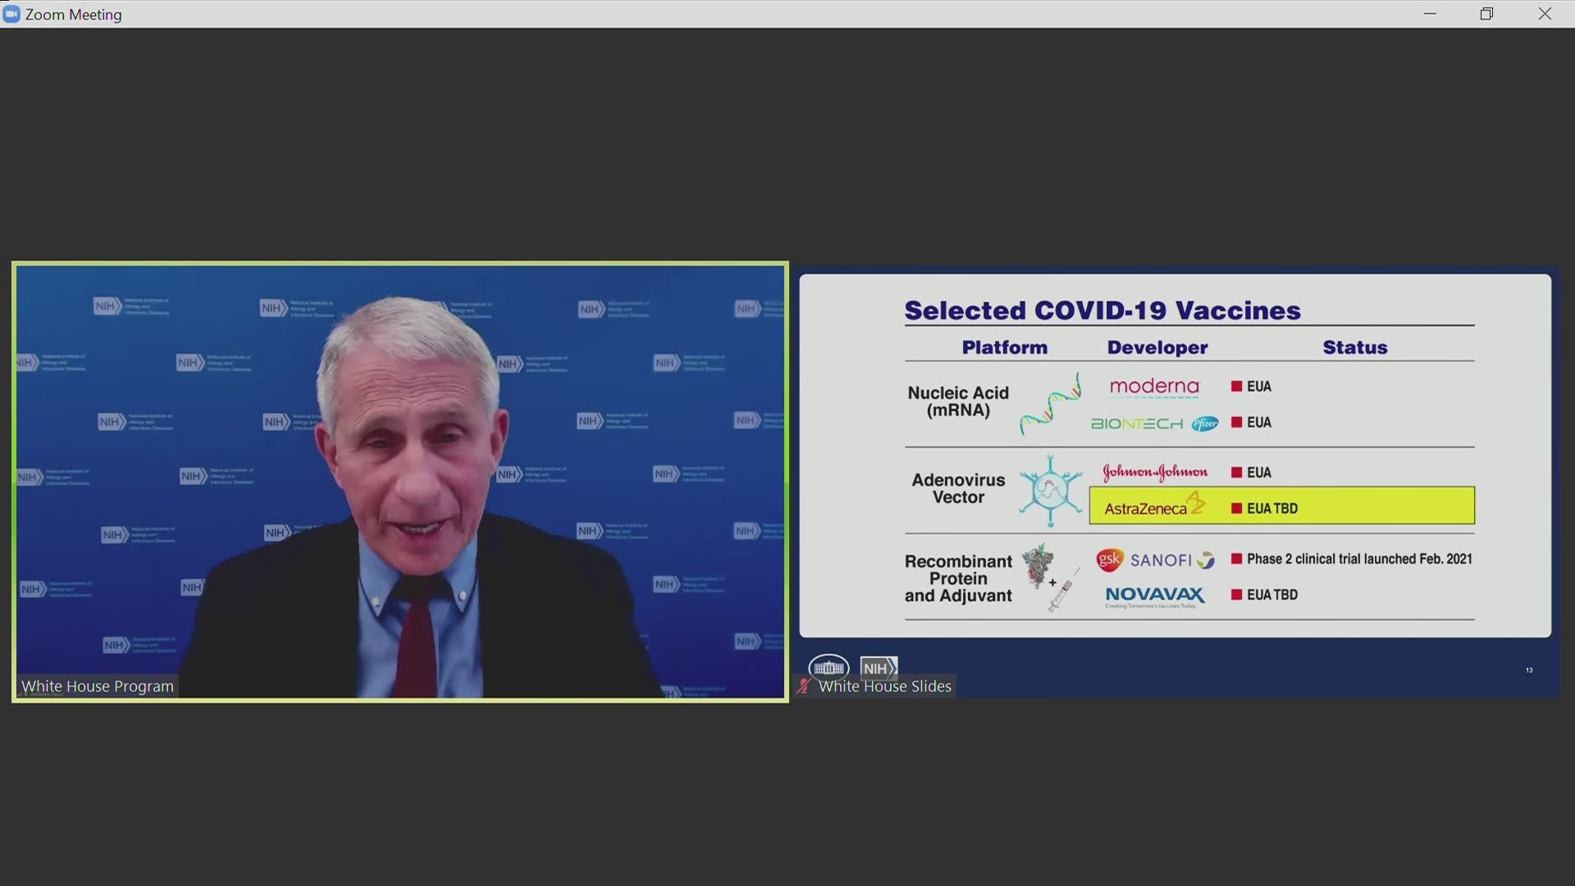Click the BioNTech logo

point(1137,423)
